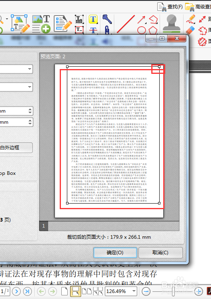
Task: Select the open polygon line tool
Action: click(x=153, y=19)
